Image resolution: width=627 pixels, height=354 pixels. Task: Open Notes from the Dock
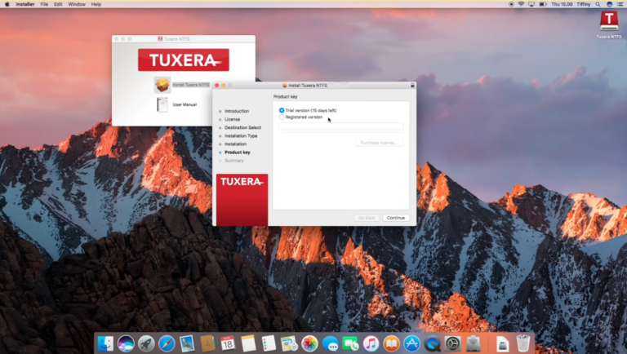coord(248,343)
